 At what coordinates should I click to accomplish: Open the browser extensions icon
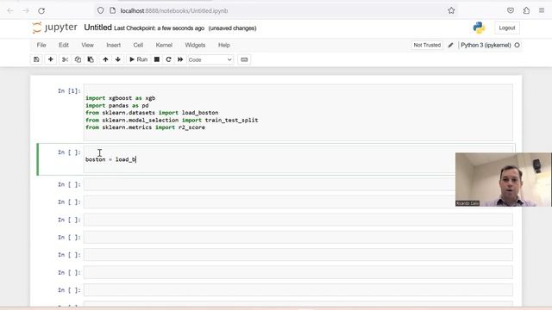click(x=526, y=11)
